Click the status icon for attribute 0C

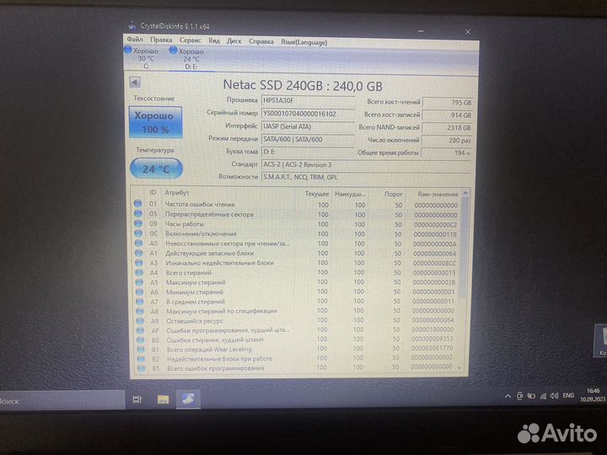138,233
